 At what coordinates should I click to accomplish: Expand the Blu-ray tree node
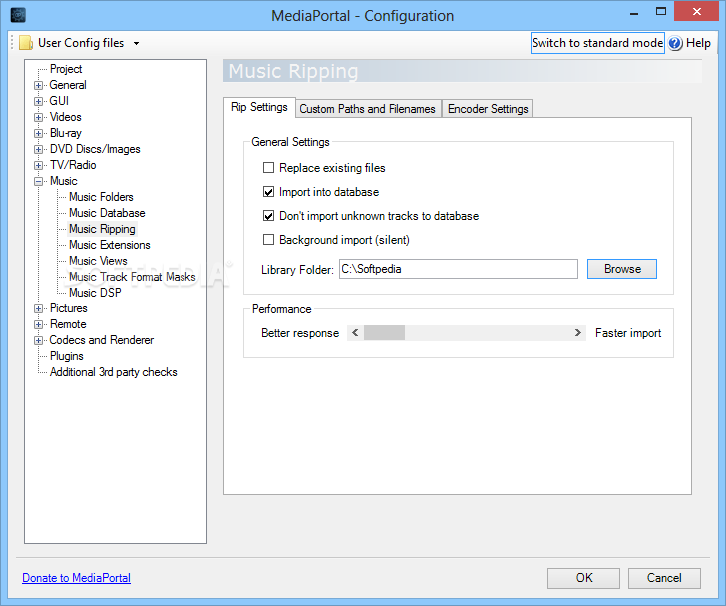[x=39, y=133]
